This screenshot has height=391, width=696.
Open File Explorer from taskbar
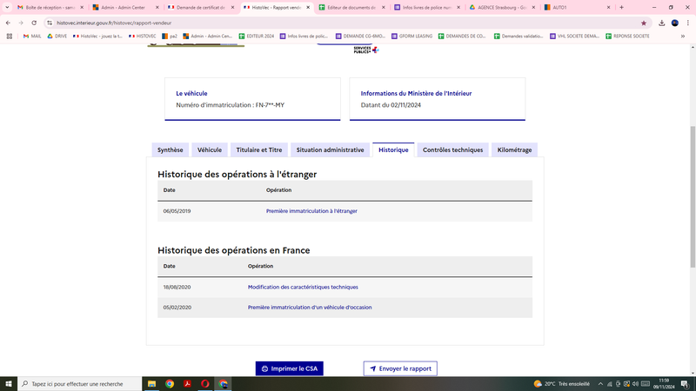pyautogui.click(x=151, y=384)
